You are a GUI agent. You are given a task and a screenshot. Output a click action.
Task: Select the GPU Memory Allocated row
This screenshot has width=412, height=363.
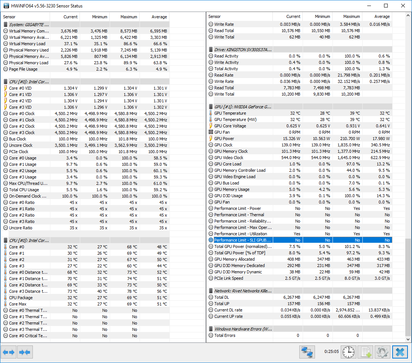click(x=300, y=259)
